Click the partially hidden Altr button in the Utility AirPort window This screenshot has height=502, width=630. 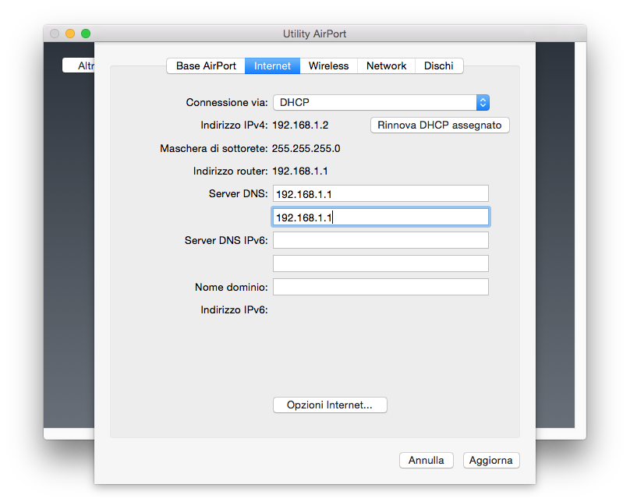pyautogui.click(x=79, y=65)
